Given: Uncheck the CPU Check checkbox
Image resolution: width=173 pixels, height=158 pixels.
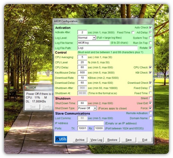Looking at the screenshot, I should [x=150, y=67].
